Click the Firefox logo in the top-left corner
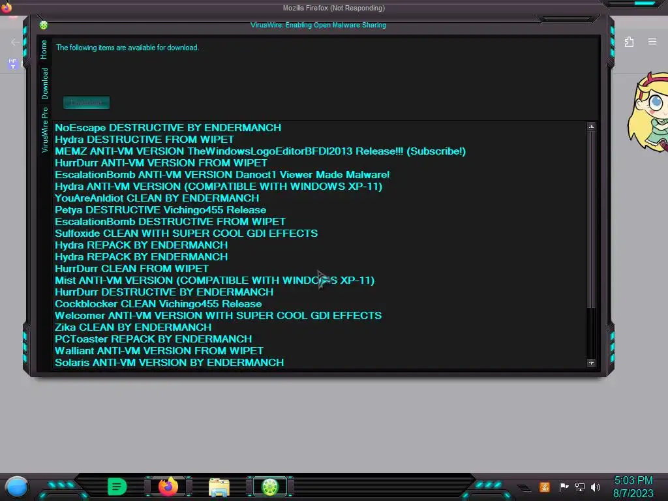Image resolution: width=668 pixels, height=501 pixels. tap(7, 7)
